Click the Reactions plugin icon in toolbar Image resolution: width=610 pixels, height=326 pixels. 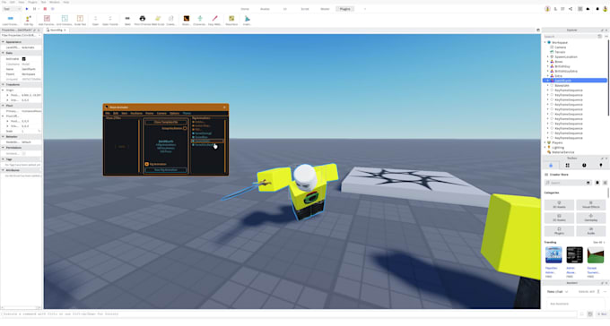click(231, 18)
